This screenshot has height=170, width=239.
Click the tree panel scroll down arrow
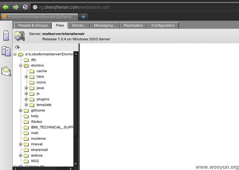pyautogui.click(x=76, y=164)
